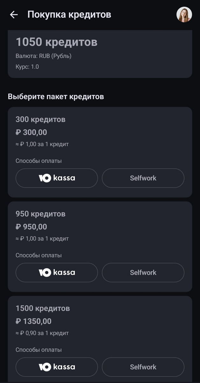The height and width of the screenshot is (383, 200).
Task: Click the ₽ 1350,00 price
Action: (33, 321)
